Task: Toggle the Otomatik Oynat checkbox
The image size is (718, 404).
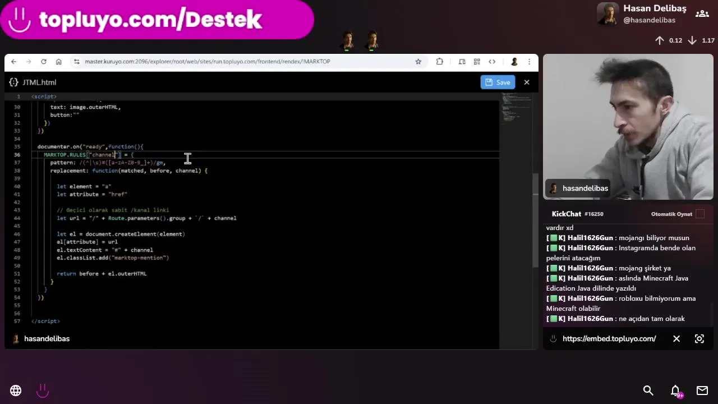Action: [x=700, y=214]
